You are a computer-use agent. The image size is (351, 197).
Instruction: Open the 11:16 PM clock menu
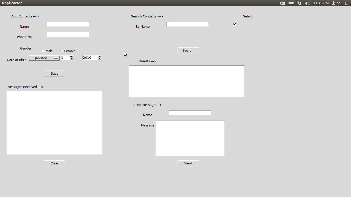tap(321, 3)
